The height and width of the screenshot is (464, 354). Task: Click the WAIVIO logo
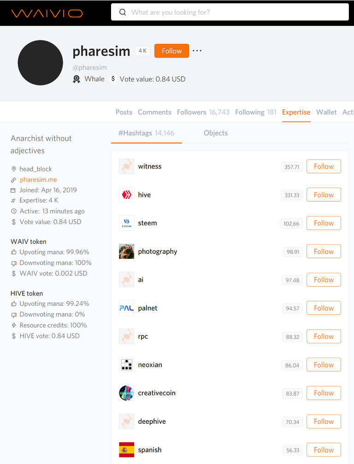[47, 13]
